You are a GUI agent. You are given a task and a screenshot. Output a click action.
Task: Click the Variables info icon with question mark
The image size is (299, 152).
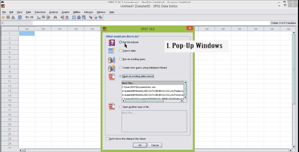tap(49, 17)
